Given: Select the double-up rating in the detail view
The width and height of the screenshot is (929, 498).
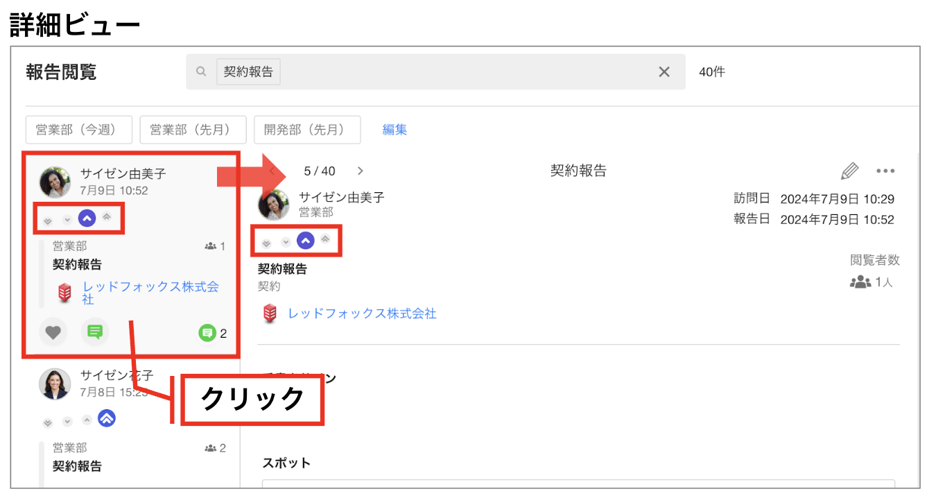Looking at the screenshot, I should coord(325,239).
